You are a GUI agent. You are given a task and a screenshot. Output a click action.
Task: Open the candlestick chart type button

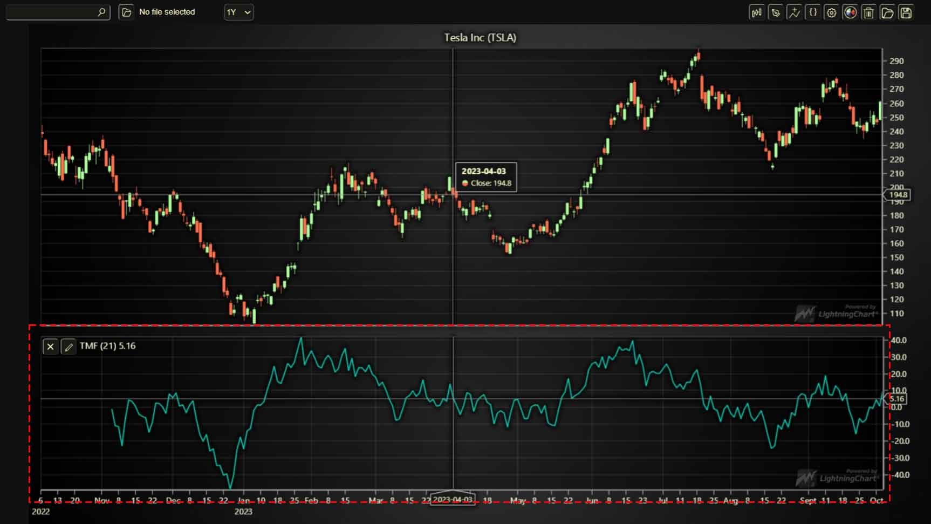[x=757, y=12]
